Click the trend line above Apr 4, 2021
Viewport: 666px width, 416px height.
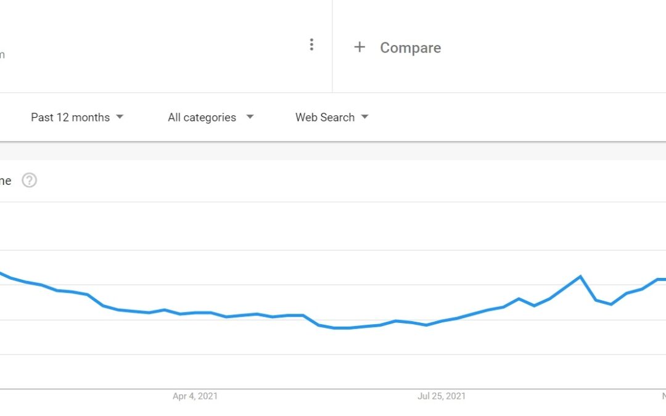[x=195, y=313]
